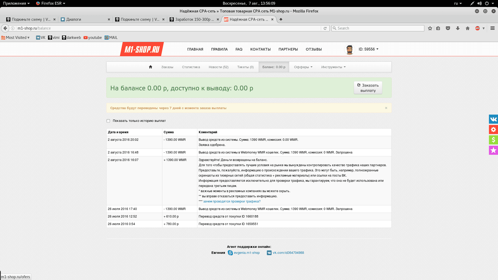Click the Adblock Plus toolbar icon

pyautogui.click(x=477, y=28)
